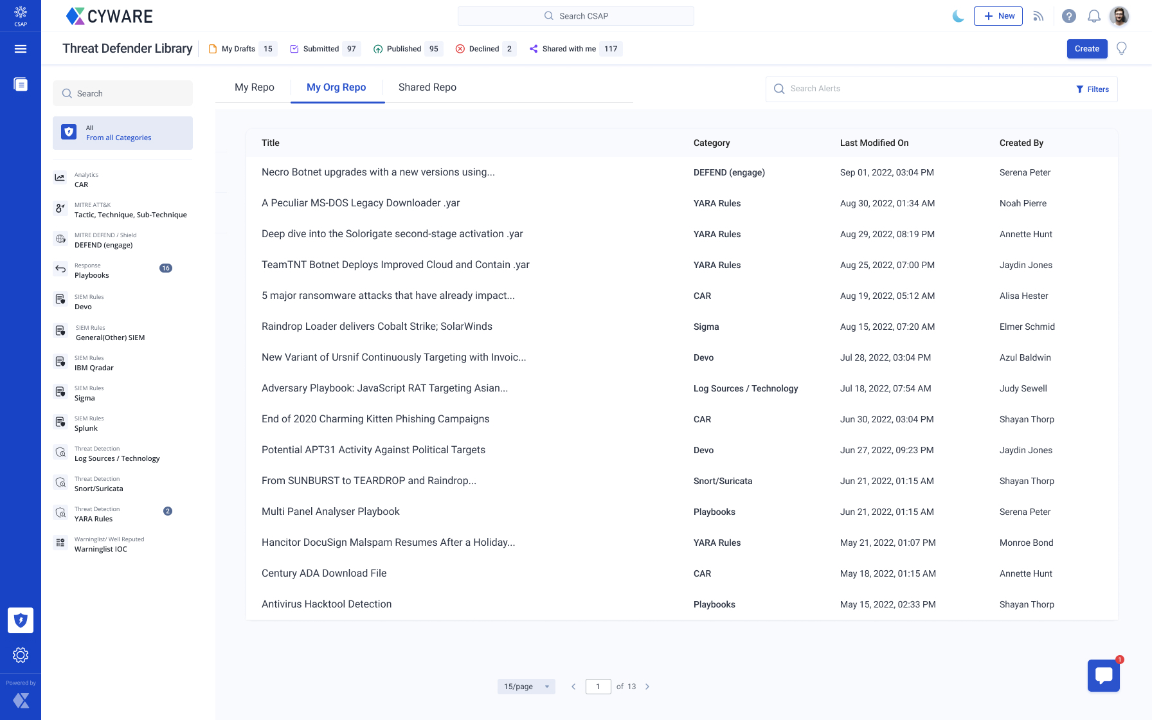Select YARA Rules category in sidebar
The width and height of the screenshot is (1152, 720).
[94, 519]
